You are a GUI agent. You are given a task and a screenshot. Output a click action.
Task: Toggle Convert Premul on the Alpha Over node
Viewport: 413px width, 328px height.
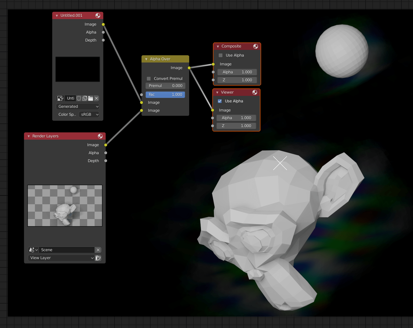click(149, 79)
